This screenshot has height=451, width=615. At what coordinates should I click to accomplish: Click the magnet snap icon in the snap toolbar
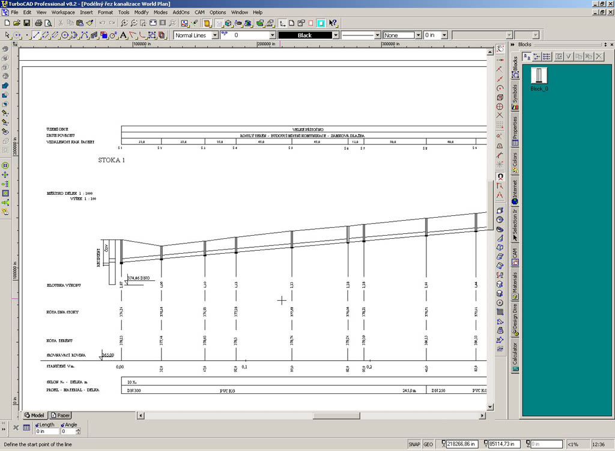tap(500, 177)
